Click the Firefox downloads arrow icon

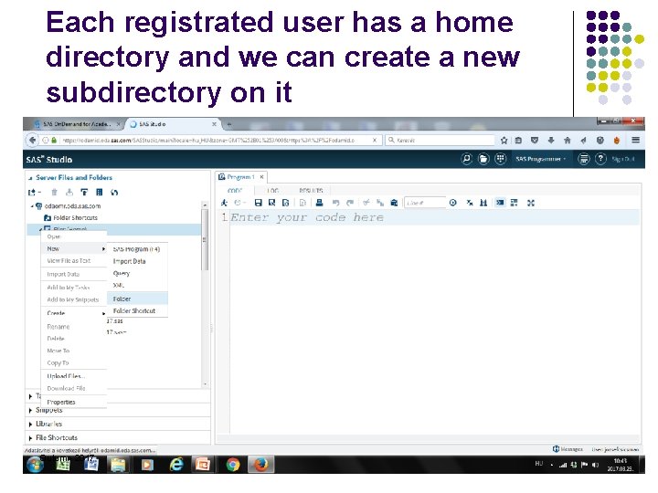pyautogui.click(x=551, y=141)
